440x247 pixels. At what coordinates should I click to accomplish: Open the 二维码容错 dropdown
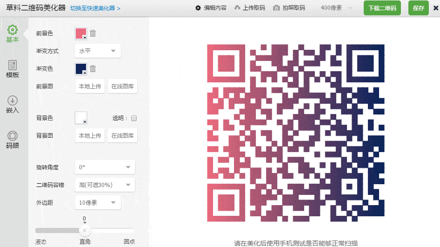(105, 185)
